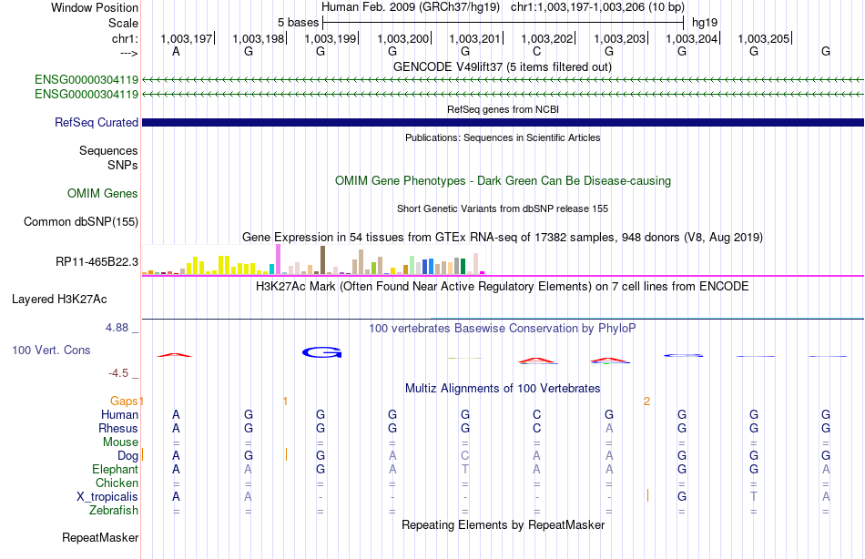Image resolution: width=865 pixels, height=559 pixels.
Task: Click the large blue G conservation logo
Action: 321,352
